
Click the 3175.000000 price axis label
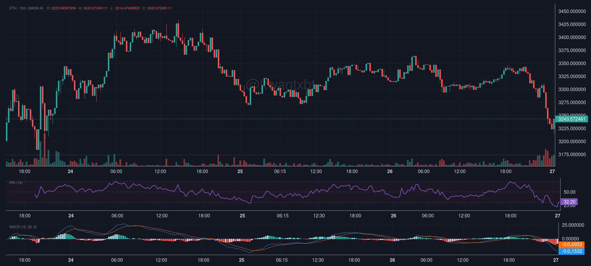(x=571, y=155)
